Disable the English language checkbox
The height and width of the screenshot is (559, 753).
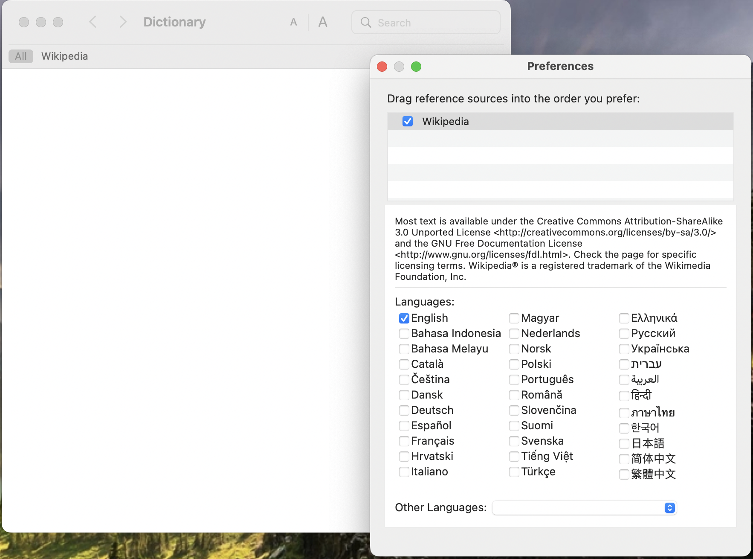pyautogui.click(x=404, y=318)
